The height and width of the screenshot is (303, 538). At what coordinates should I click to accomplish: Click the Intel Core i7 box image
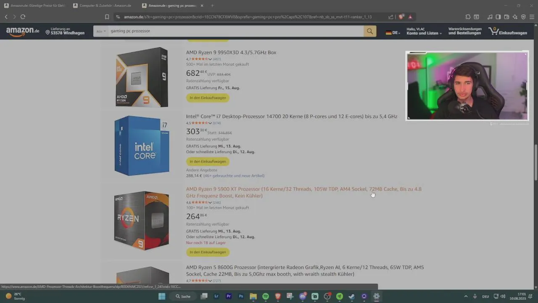click(x=142, y=145)
